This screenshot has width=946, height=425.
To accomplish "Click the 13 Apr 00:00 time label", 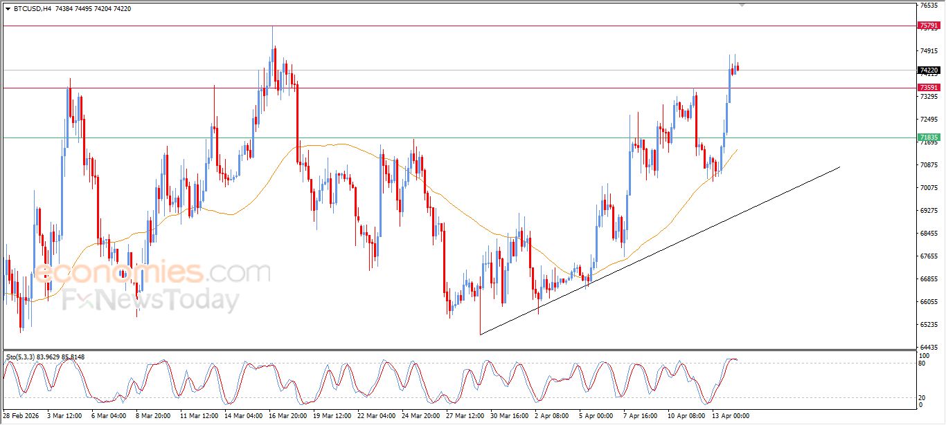I will point(731,416).
